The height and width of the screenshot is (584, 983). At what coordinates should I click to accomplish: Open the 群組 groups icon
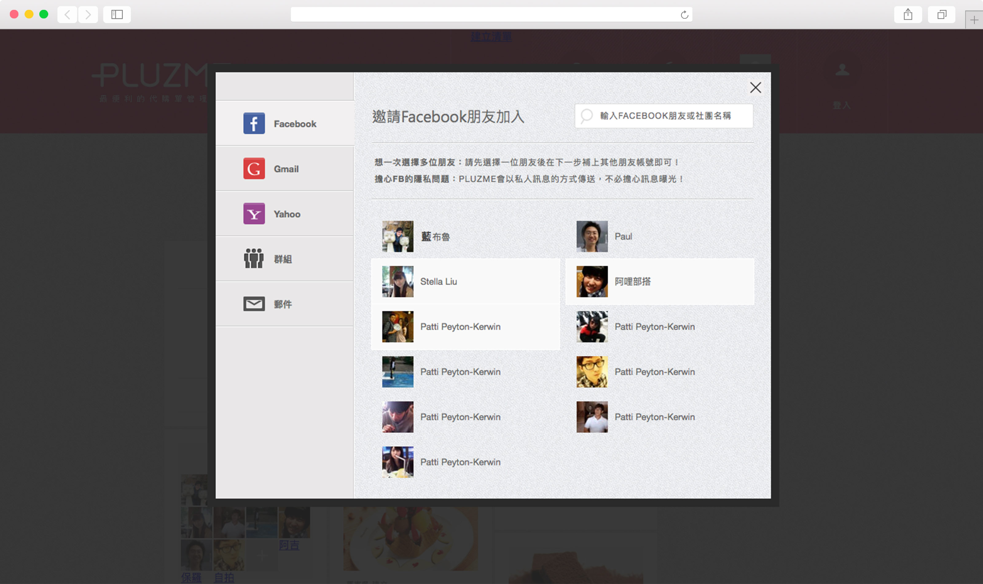point(254,258)
